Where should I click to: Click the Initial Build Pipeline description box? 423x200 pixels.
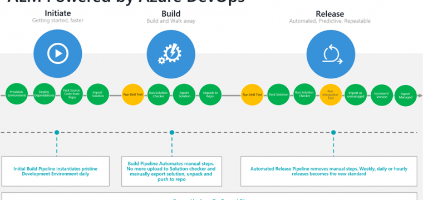56,171
